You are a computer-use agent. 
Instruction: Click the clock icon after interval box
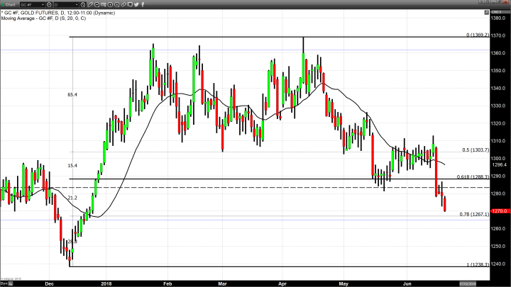pyautogui.click(x=82, y=4)
